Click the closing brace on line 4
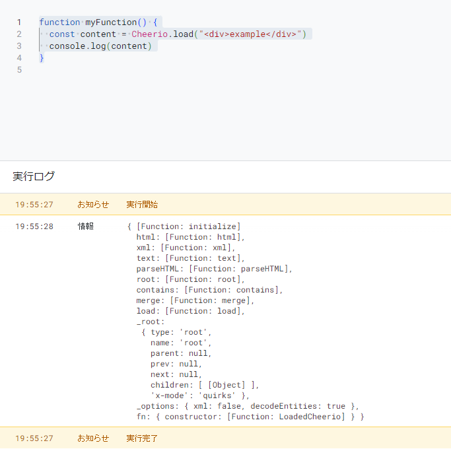Screen dimensions: 451x449 (x=42, y=58)
